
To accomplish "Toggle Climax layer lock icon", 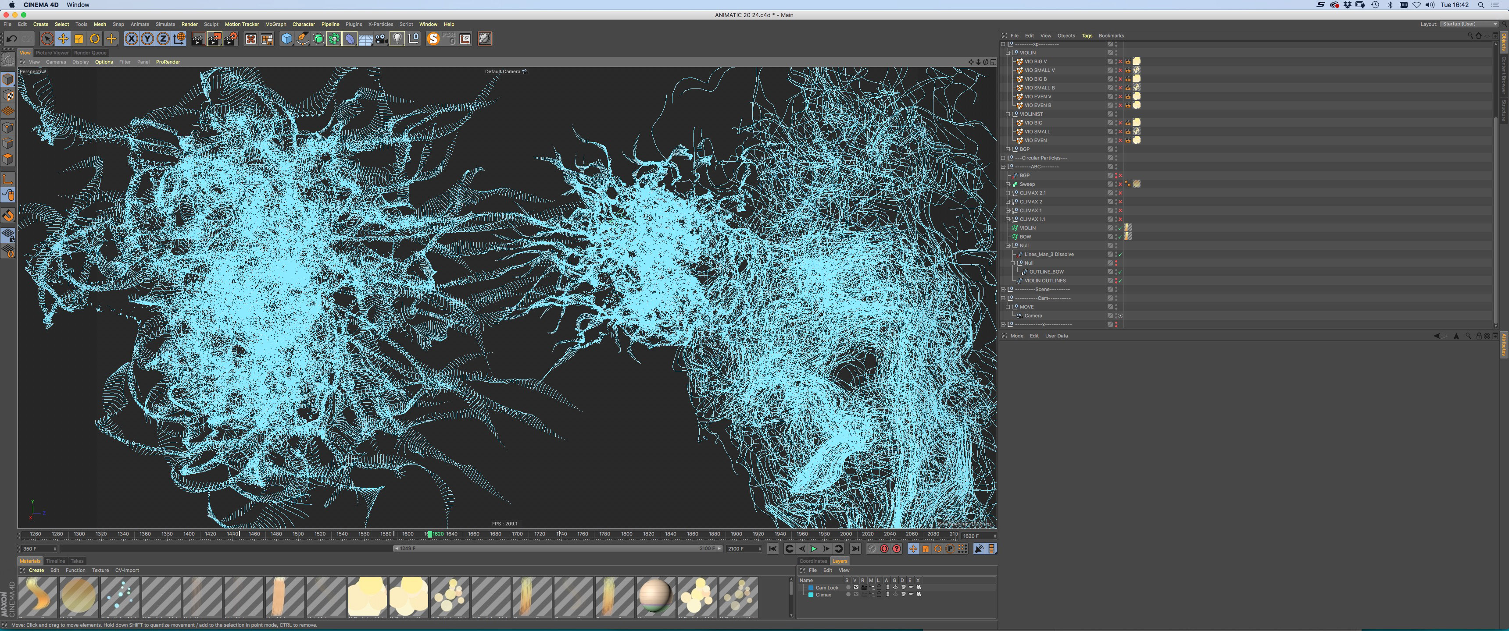I will tap(879, 594).
